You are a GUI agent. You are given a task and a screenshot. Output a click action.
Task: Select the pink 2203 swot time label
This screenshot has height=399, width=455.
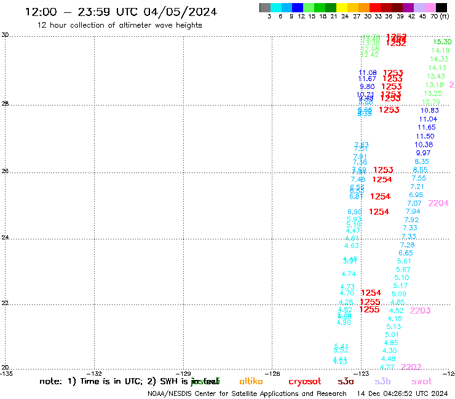tap(420, 311)
